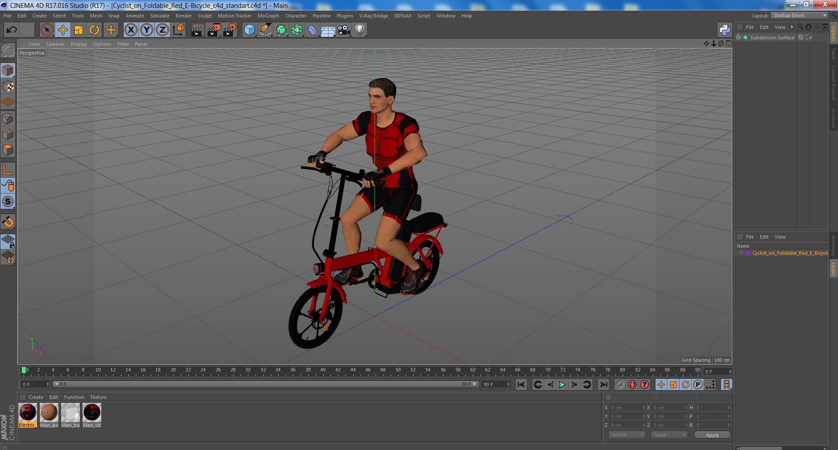Open the spline Pen tool
The height and width of the screenshot is (450, 838).
pos(265,30)
